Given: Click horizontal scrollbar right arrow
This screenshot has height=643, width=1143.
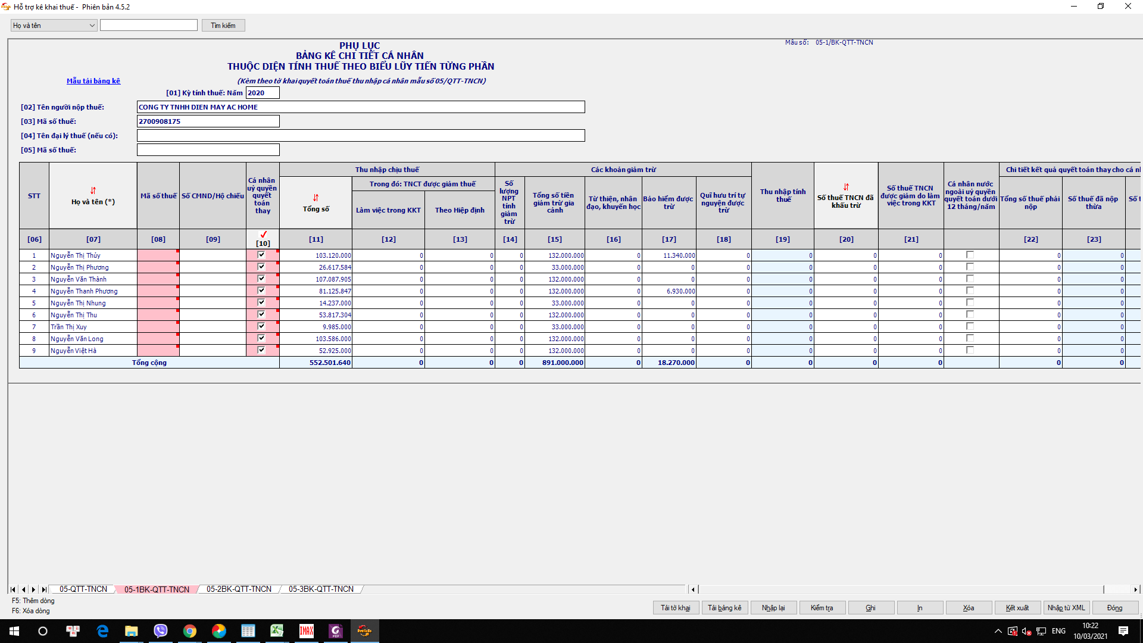Looking at the screenshot, I should coord(1135,589).
